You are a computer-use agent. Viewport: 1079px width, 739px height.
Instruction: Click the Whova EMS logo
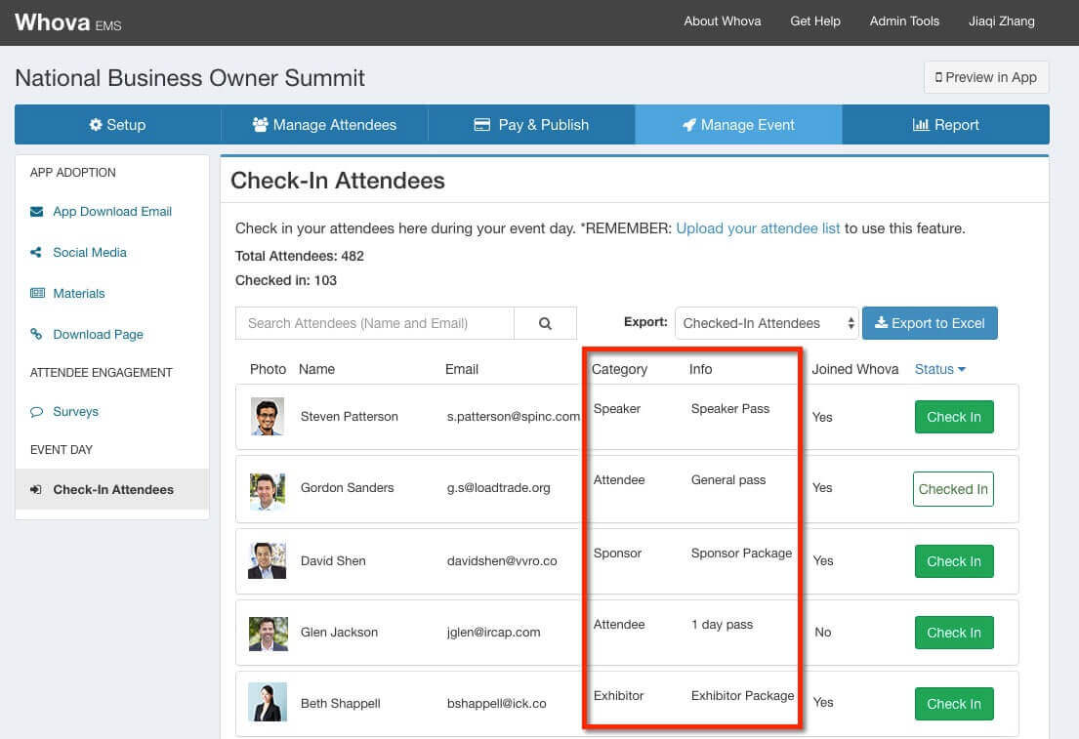[68, 22]
